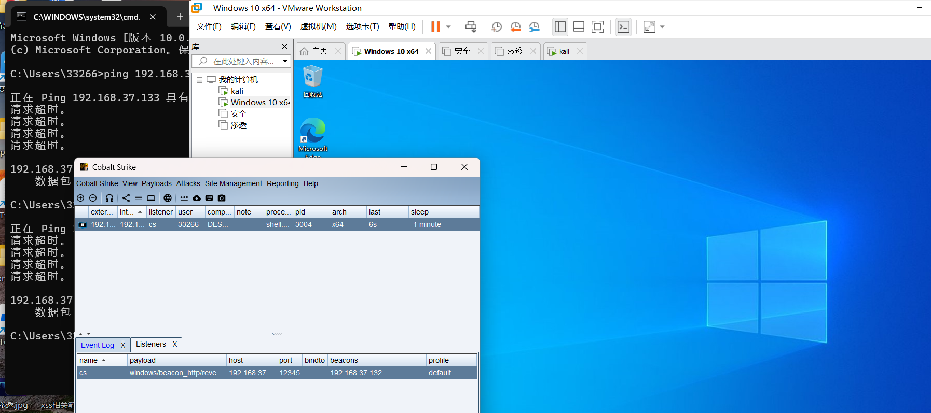Image resolution: width=931 pixels, height=413 pixels.
Task: Close the VMware library panel
Action: click(x=284, y=47)
